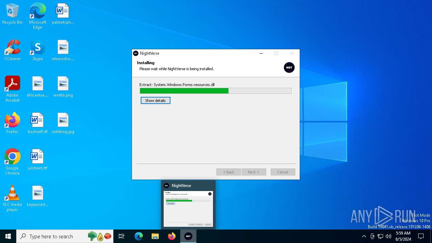Select the africantue... image file
432x243 pixels.
37,87
